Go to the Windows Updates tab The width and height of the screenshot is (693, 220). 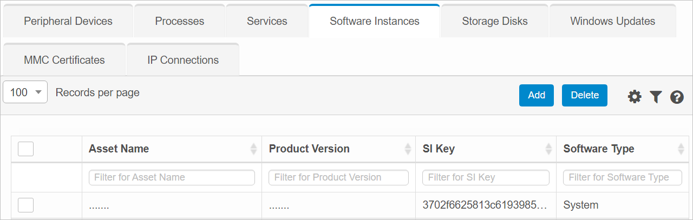tap(612, 22)
